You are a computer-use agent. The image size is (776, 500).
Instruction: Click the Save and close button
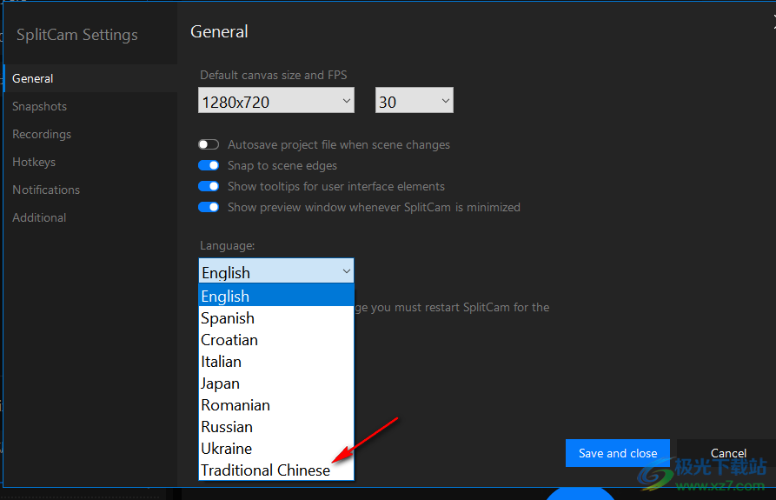[x=618, y=453]
